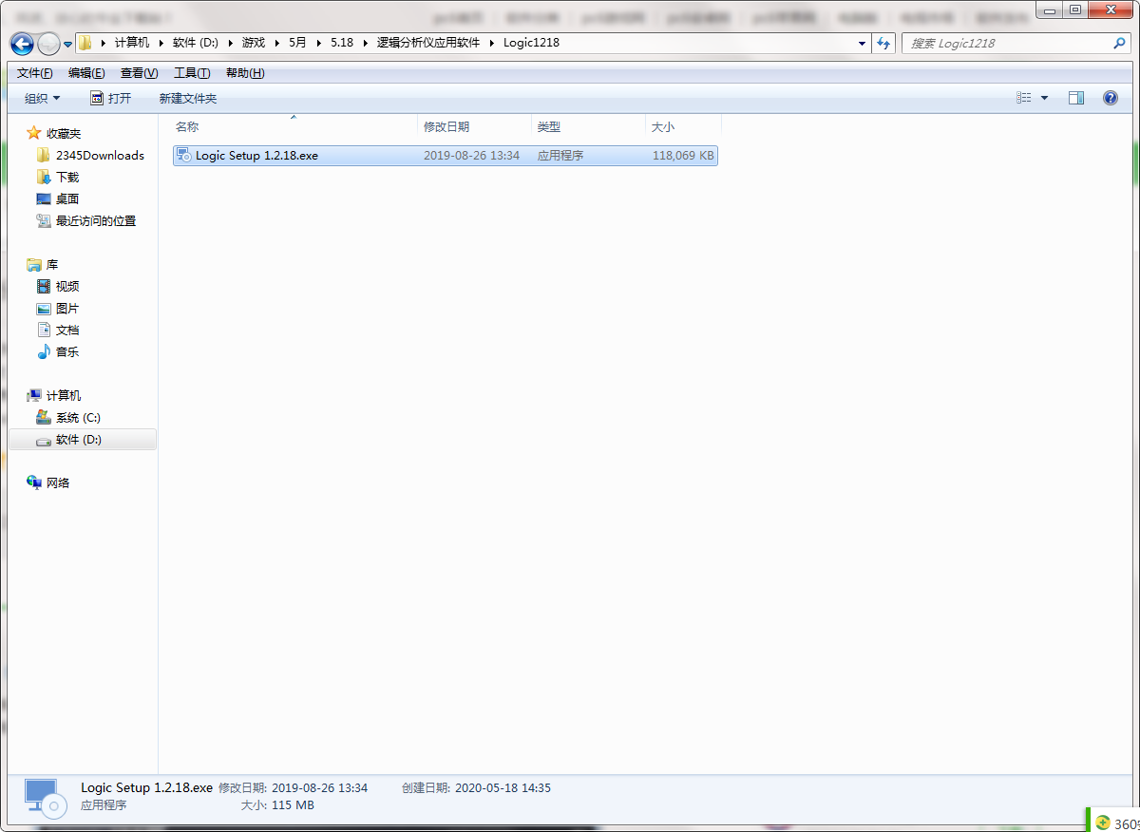Open the view options dropdown arrow
This screenshot has width=1140, height=832.
tap(1045, 98)
